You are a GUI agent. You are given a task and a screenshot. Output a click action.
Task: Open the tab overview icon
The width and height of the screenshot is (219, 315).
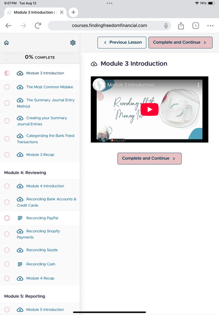click(195, 26)
